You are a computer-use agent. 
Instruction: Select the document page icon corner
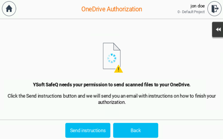pyautogui.click(x=117, y=47)
